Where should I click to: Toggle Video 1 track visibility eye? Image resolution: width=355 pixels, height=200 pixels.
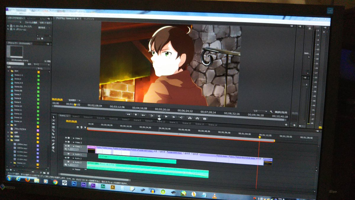66,146
